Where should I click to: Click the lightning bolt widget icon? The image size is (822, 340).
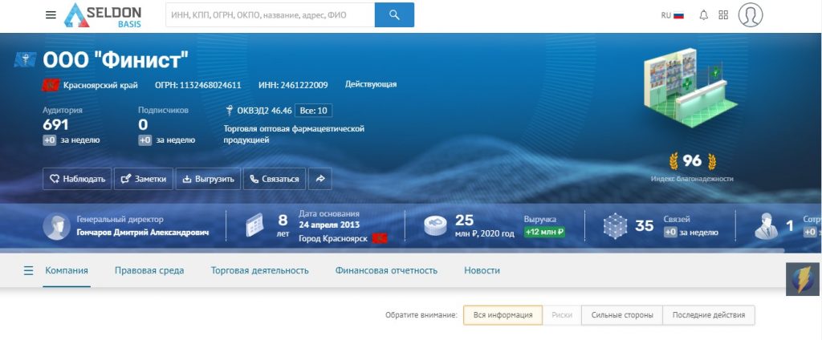click(x=803, y=279)
